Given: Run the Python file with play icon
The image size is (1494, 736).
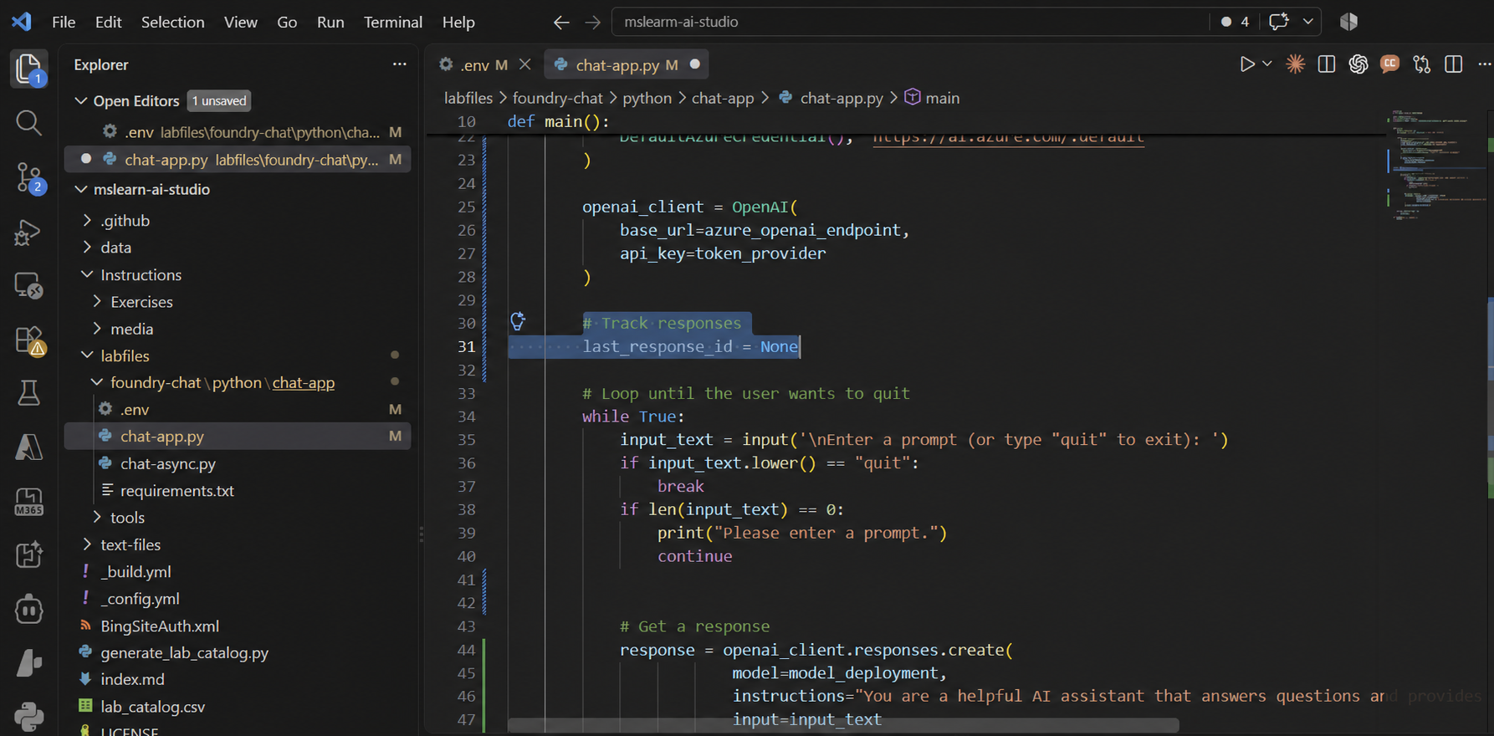Looking at the screenshot, I should coord(1246,64).
